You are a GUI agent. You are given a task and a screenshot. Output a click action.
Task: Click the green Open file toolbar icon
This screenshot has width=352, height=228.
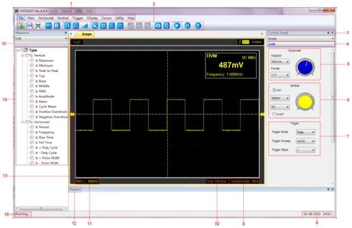click(21, 26)
